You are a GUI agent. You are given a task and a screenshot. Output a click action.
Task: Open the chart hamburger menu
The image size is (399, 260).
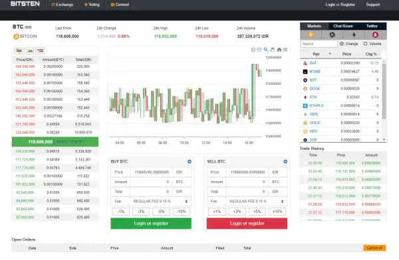pyautogui.click(x=285, y=50)
